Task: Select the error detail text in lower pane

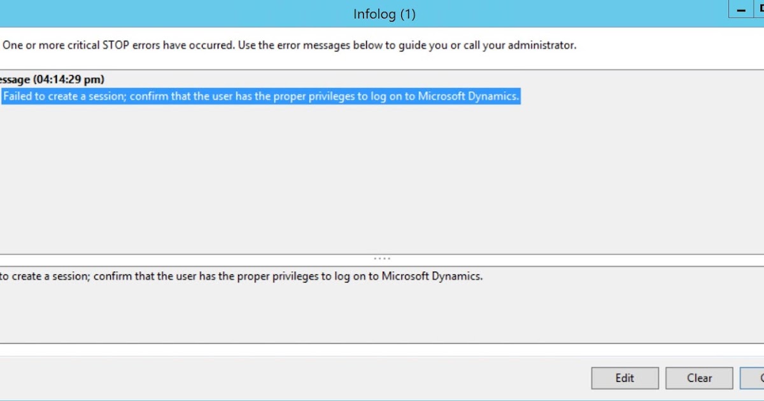Action: tap(242, 276)
